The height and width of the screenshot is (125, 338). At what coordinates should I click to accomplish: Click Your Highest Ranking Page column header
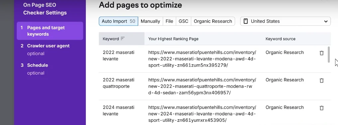point(173,39)
